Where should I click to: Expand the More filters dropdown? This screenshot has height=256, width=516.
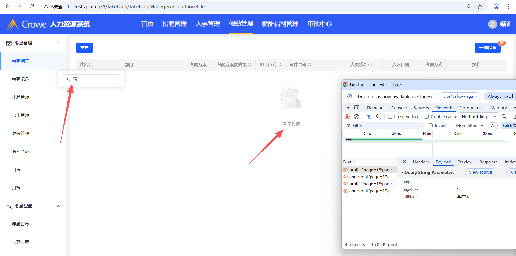[x=469, y=126]
